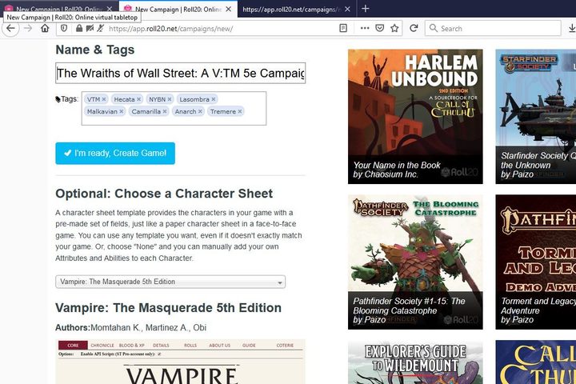Open Explorer's Guide to Wildemount card
The height and width of the screenshot is (384, 576).
tap(415, 362)
